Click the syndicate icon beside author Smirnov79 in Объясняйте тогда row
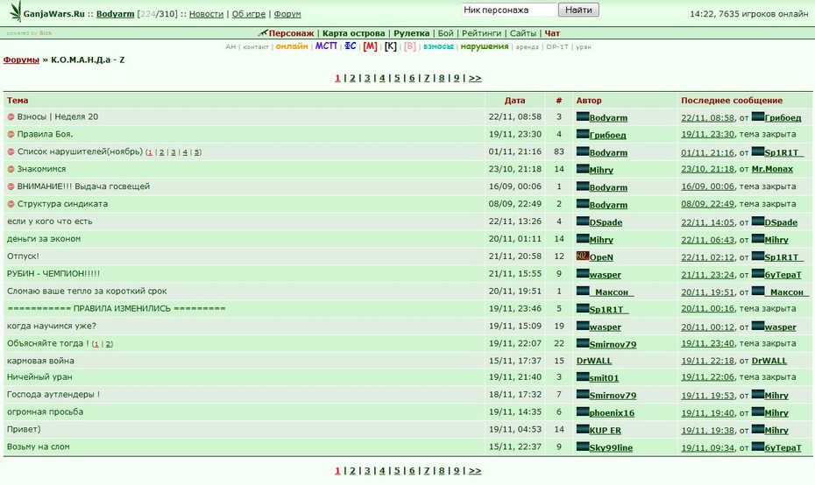Screen dimensions: 815x485 582,343
